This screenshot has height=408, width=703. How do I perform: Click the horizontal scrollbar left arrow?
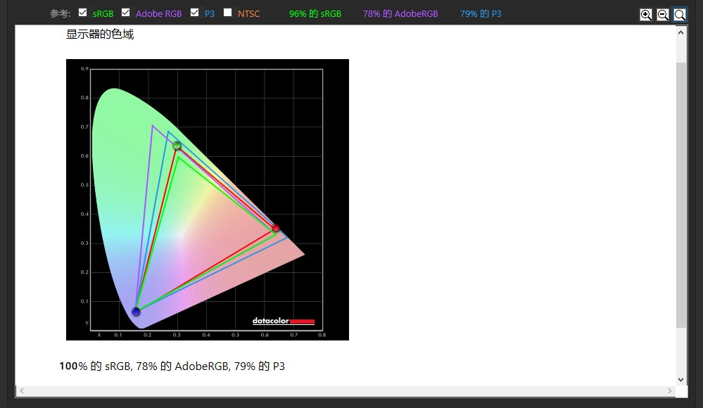click(x=22, y=390)
